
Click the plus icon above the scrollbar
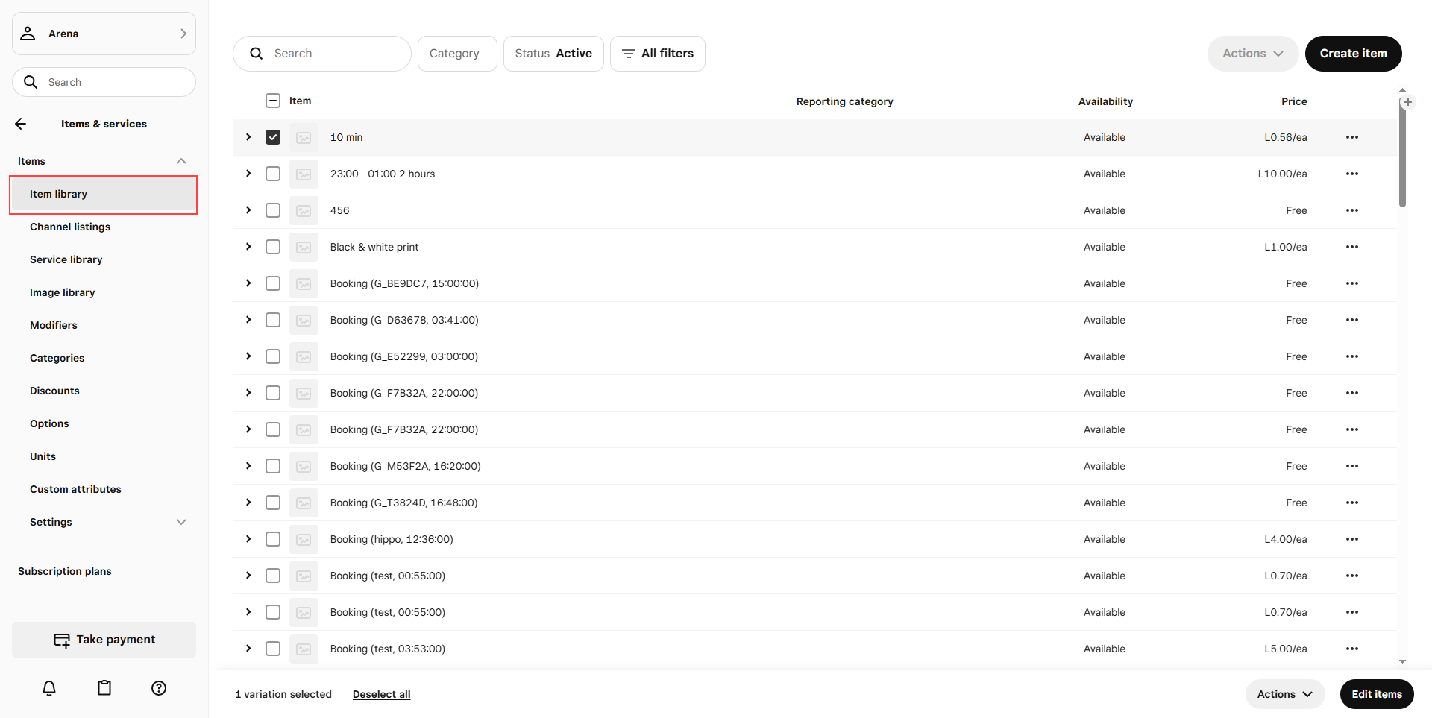[x=1407, y=102]
